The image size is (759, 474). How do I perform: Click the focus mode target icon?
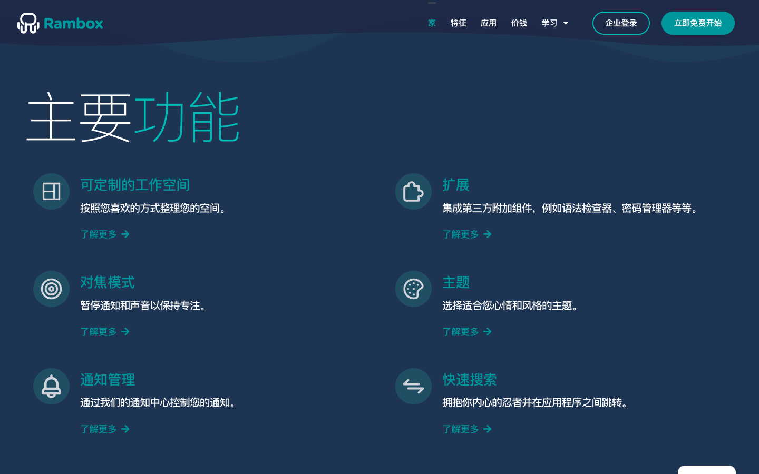click(51, 289)
